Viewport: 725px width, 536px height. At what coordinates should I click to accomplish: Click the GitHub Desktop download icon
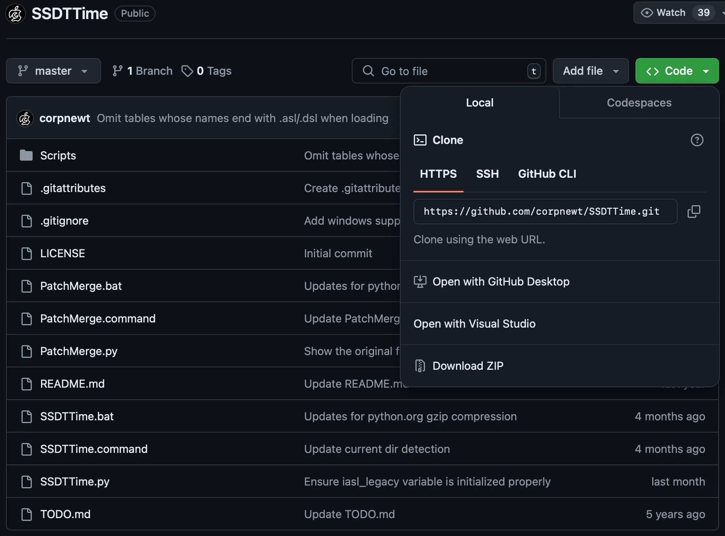[x=420, y=282]
